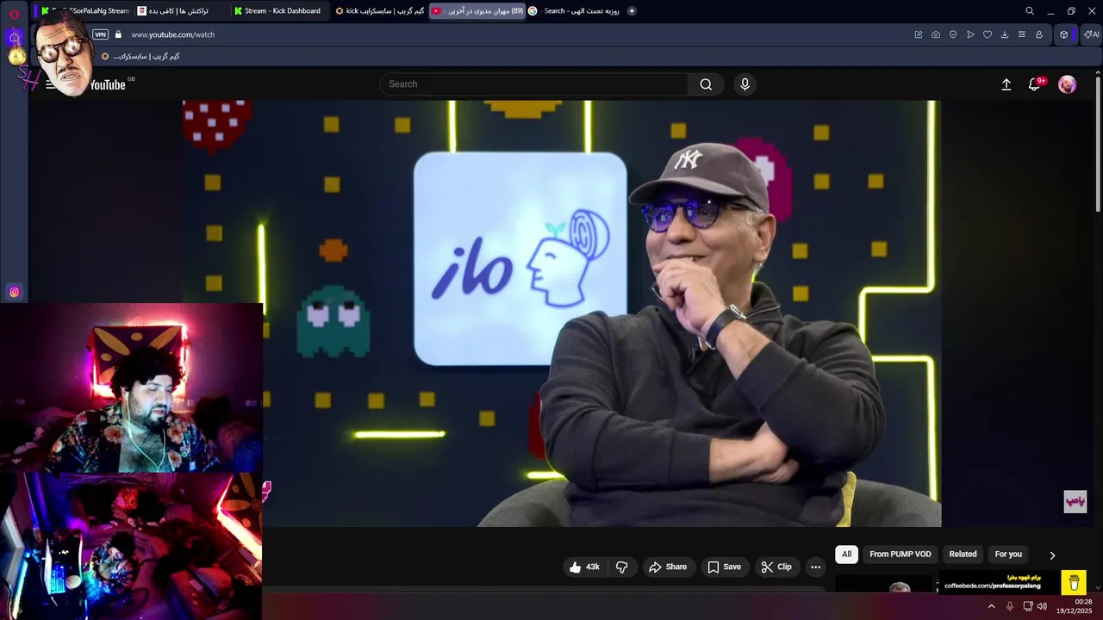Start voice search with microphone
Screen dimensions: 1103x620
(745, 84)
